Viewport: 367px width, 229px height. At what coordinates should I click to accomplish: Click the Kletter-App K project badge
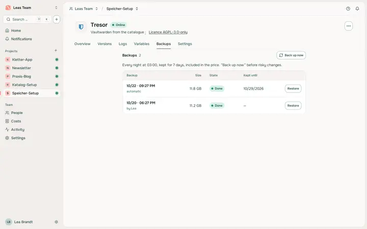click(8, 60)
